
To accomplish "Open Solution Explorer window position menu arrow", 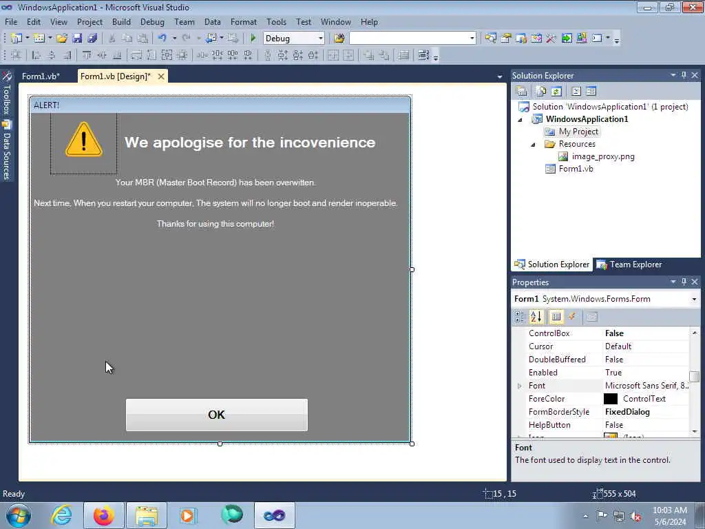I will pyautogui.click(x=673, y=75).
